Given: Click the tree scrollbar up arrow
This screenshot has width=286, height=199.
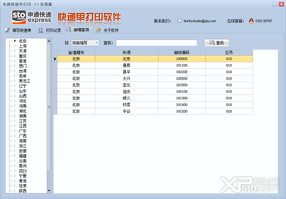Looking at the screenshot, I should [49, 41].
